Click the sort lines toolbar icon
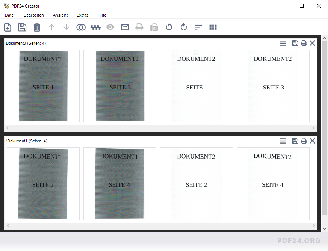 (198, 27)
